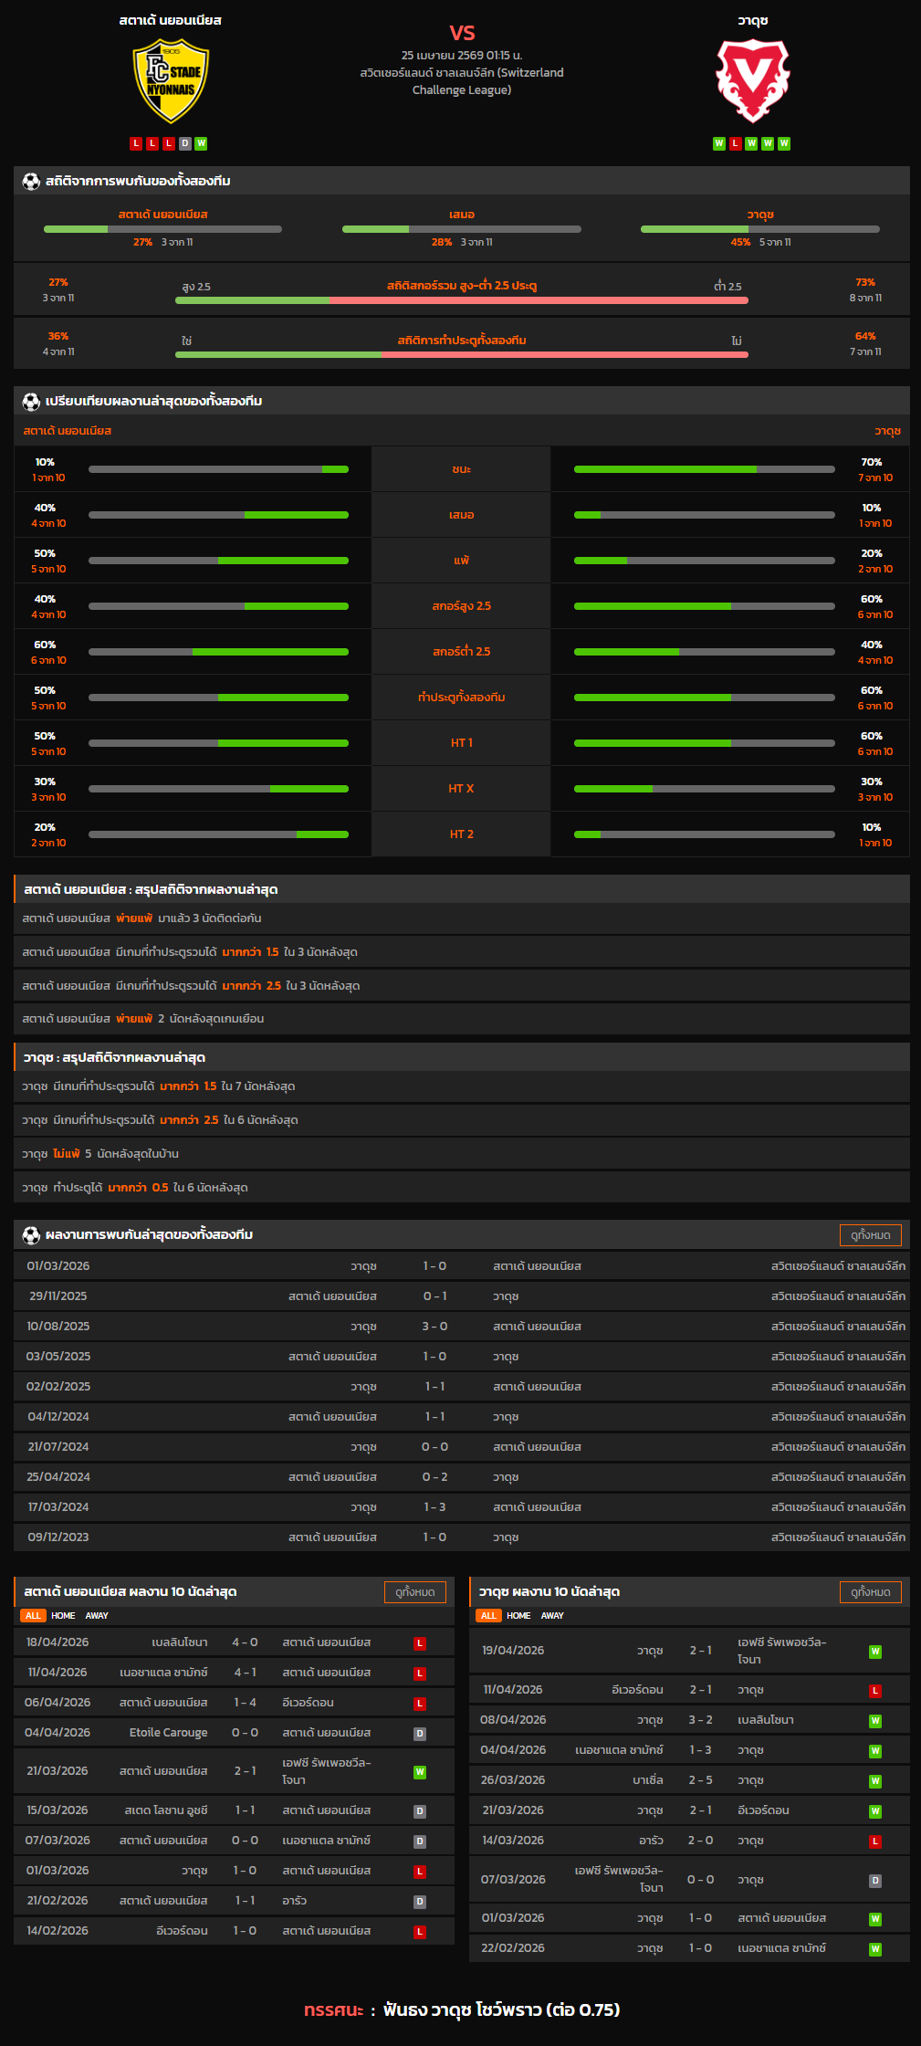Click the Stade Nyonnais team crest logo
The image size is (921, 2046).
171,81
